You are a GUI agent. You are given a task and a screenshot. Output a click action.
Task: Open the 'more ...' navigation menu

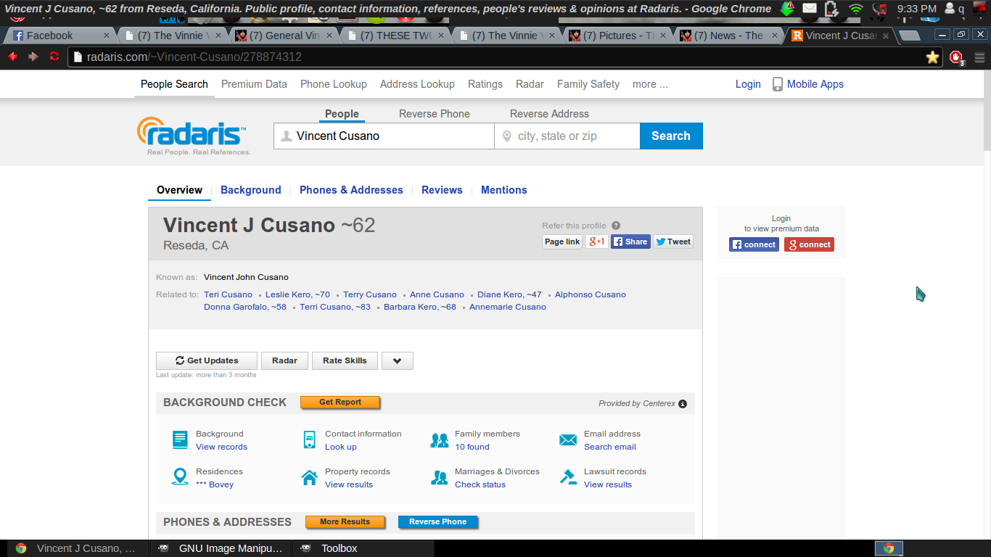click(x=650, y=84)
